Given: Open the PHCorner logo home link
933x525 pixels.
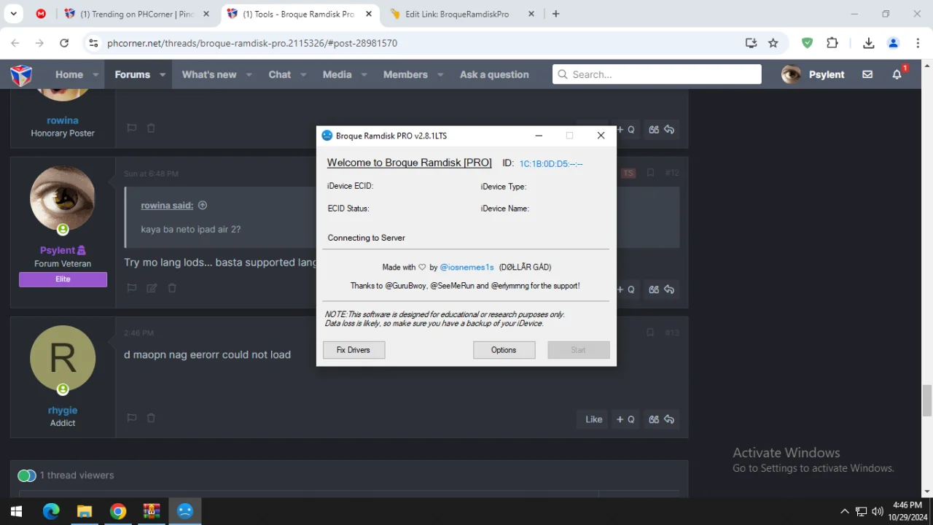Looking at the screenshot, I should [x=21, y=74].
